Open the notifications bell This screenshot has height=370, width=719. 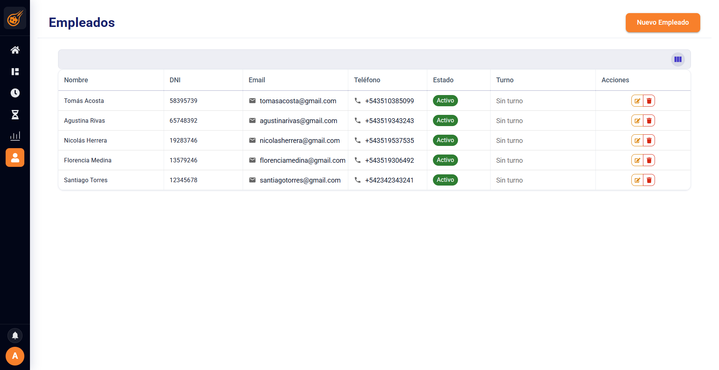pos(15,336)
